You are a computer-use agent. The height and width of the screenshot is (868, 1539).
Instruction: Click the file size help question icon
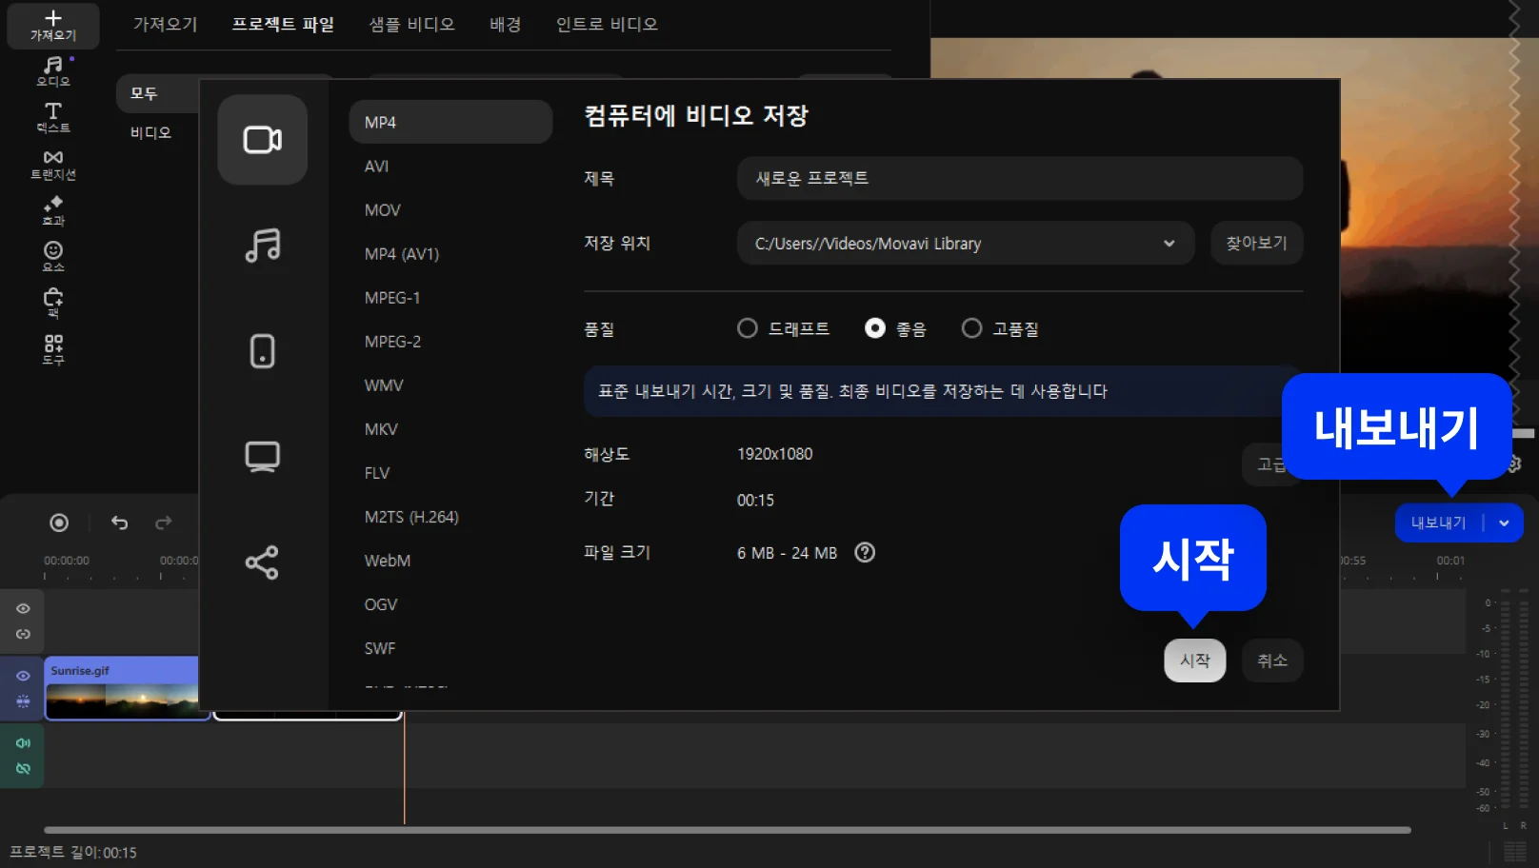pos(865,553)
